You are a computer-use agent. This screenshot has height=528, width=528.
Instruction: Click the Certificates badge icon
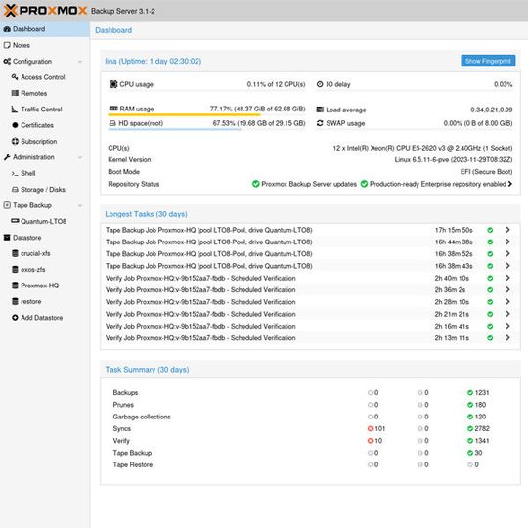point(15,125)
